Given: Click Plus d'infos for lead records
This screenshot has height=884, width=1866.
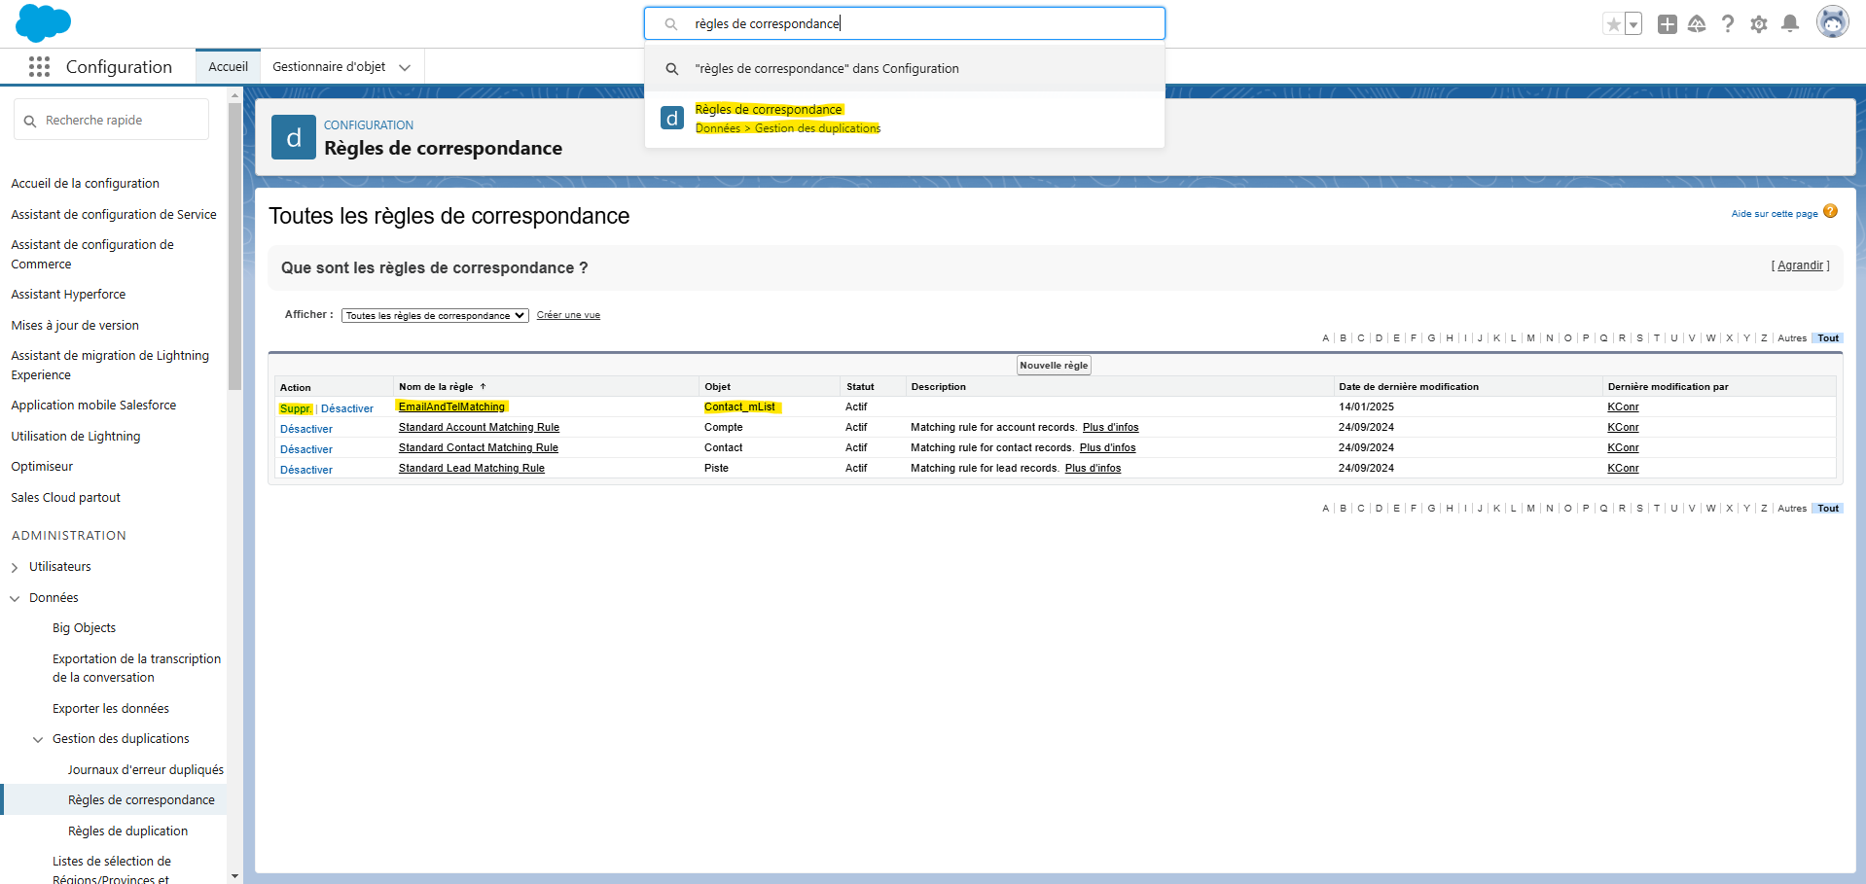Looking at the screenshot, I should tap(1093, 468).
